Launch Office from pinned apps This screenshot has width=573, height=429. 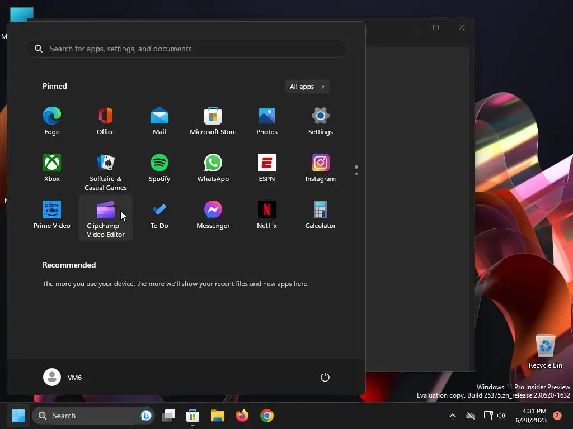pos(106,121)
